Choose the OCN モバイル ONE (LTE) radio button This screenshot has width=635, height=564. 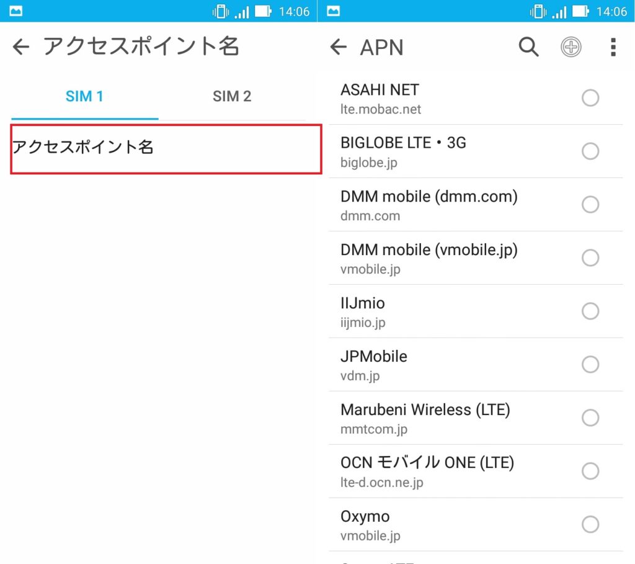pyautogui.click(x=590, y=471)
